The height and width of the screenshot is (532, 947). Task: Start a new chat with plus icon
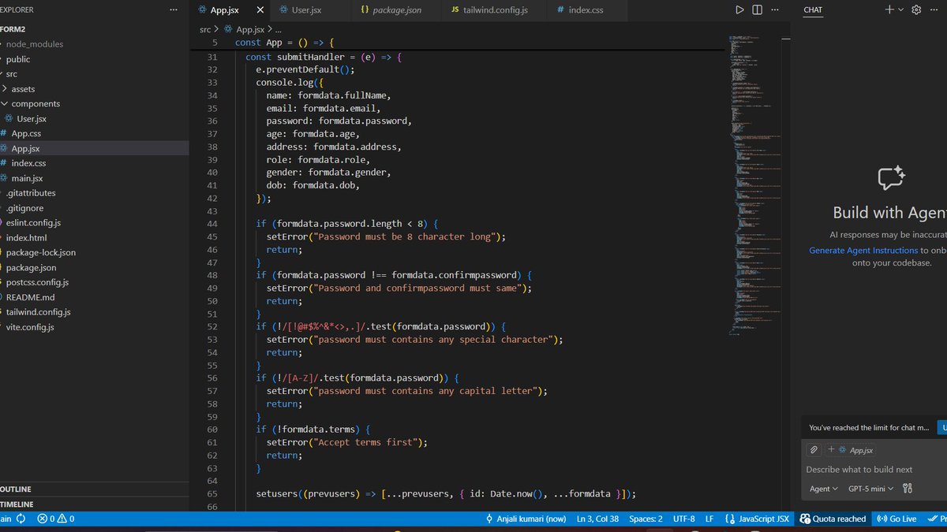coord(889,10)
